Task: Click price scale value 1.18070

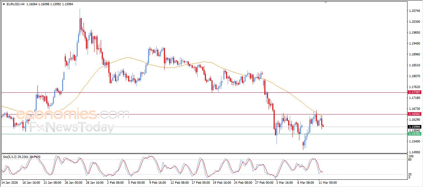Action: coord(414,76)
